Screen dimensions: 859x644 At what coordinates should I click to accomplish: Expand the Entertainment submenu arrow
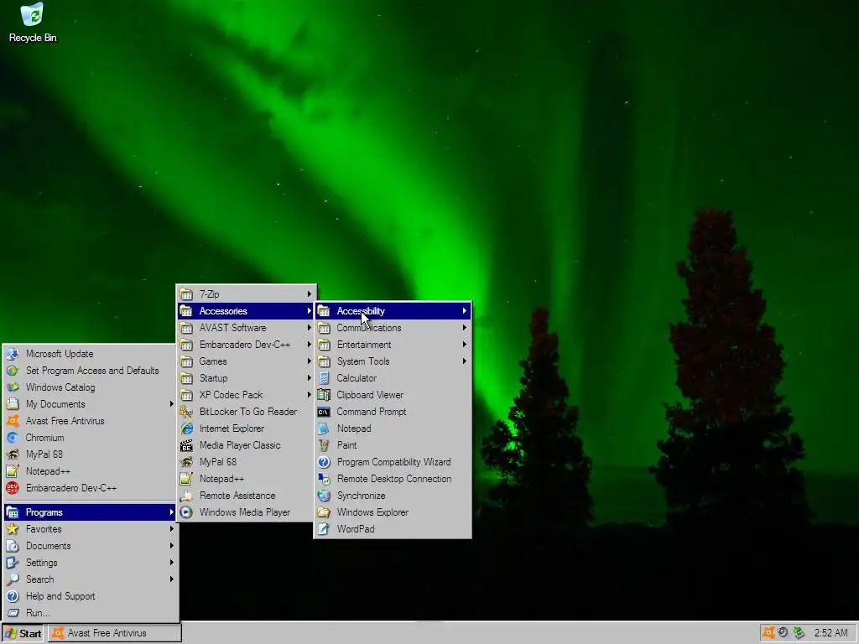coord(464,345)
